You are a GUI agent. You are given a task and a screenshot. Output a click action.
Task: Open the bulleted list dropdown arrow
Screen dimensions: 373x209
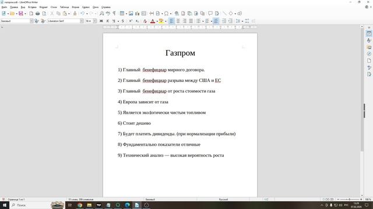(x=203, y=21)
